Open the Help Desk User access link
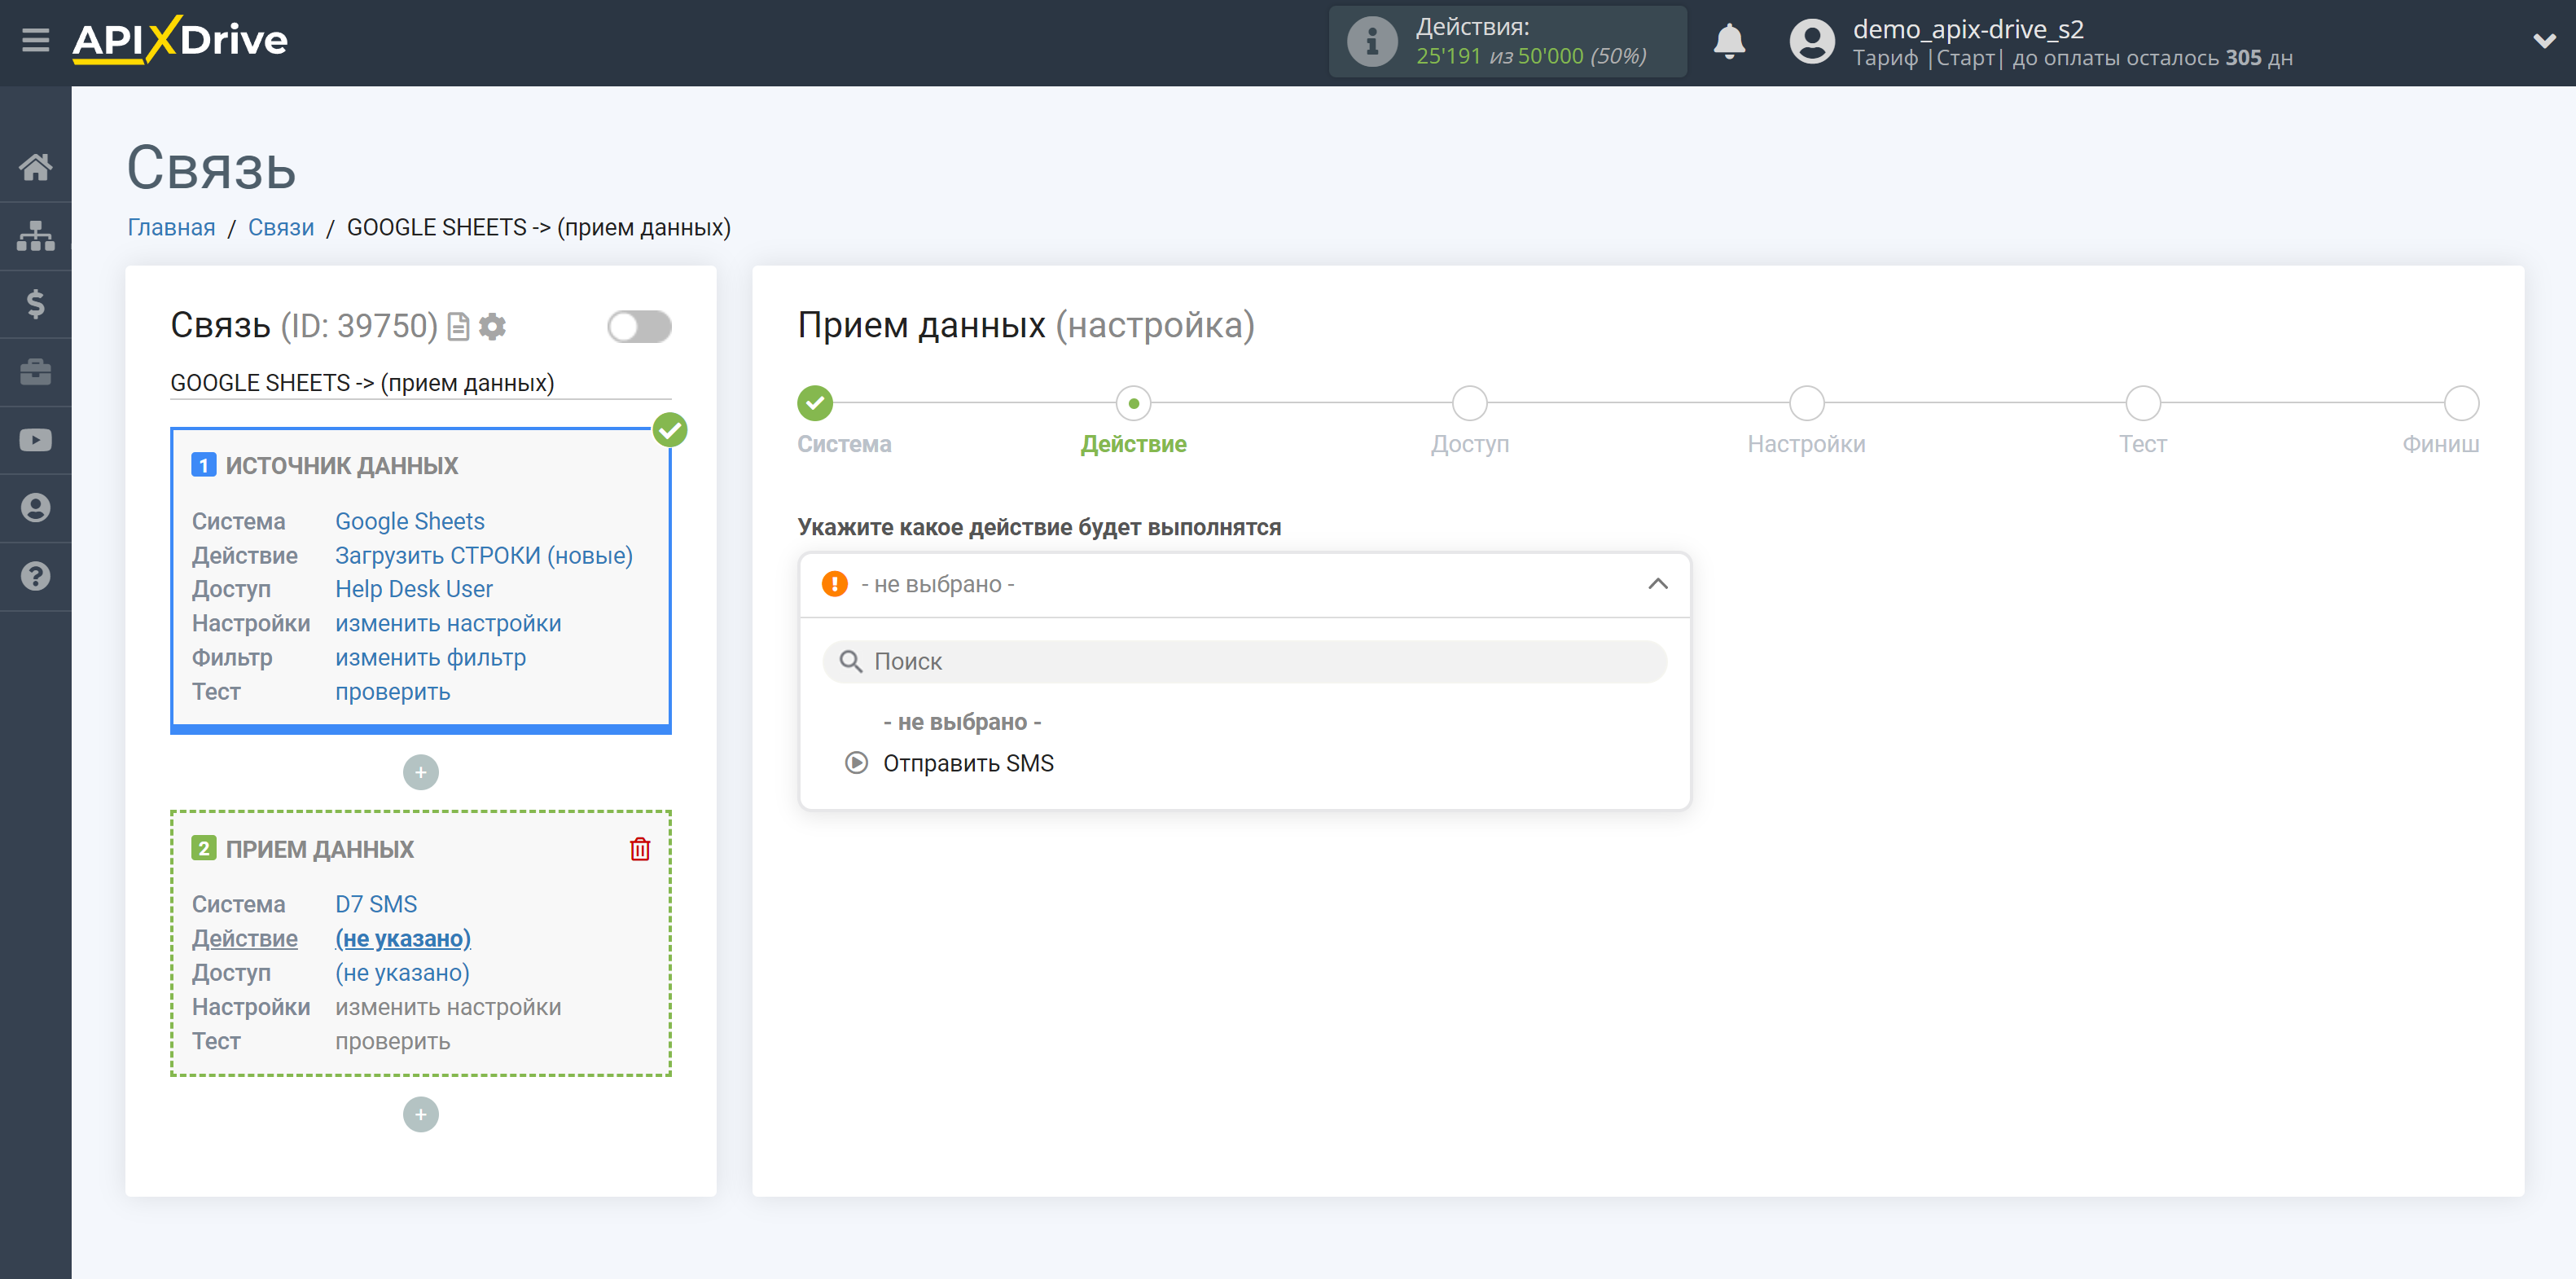This screenshot has height=1279, width=2576. (x=414, y=589)
